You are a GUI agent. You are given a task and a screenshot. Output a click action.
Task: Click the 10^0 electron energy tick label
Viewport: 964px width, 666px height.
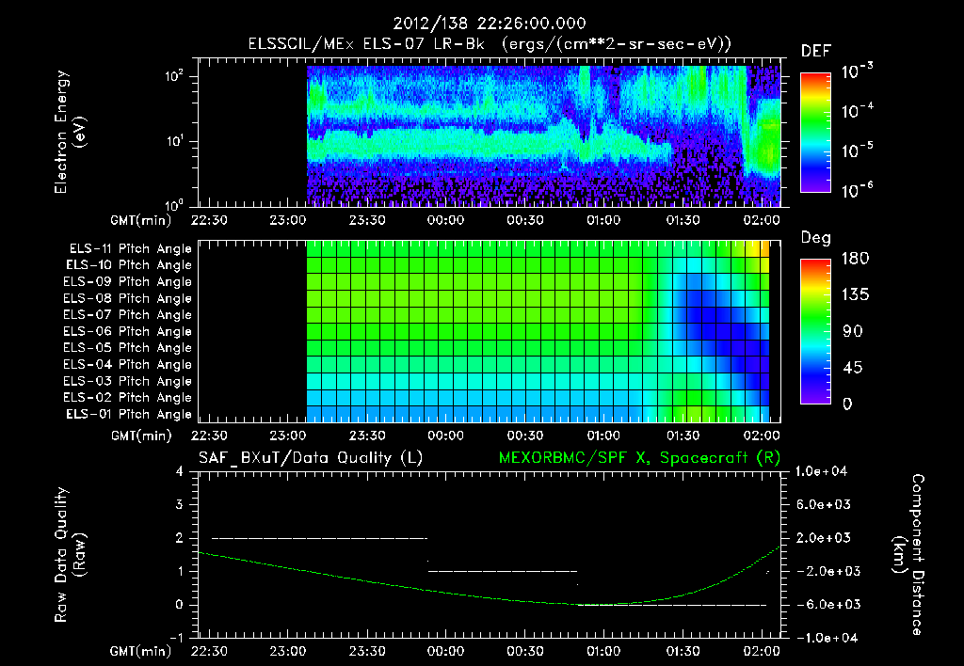pos(173,204)
